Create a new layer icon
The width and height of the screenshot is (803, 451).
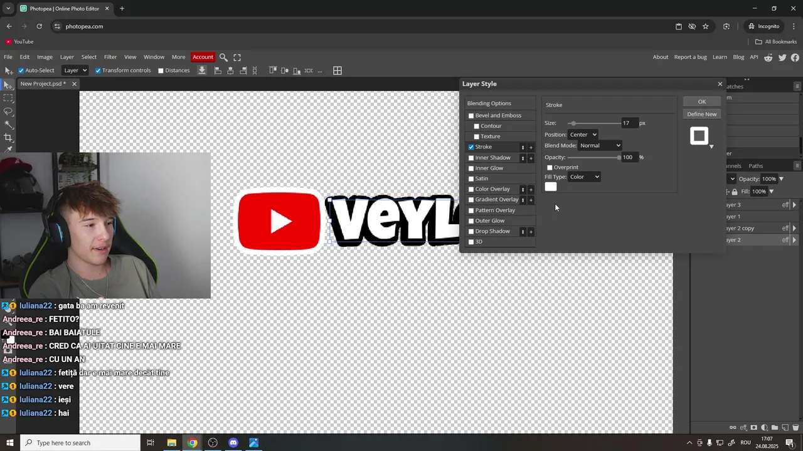(785, 428)
